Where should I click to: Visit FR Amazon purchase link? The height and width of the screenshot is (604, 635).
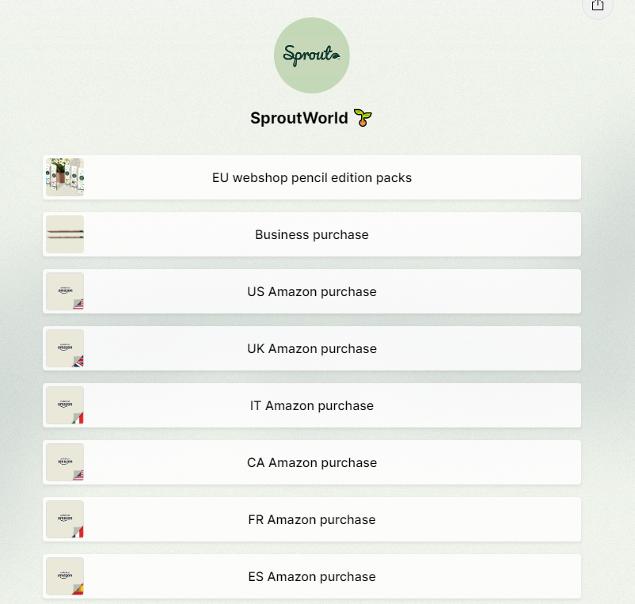click(312, 519)
